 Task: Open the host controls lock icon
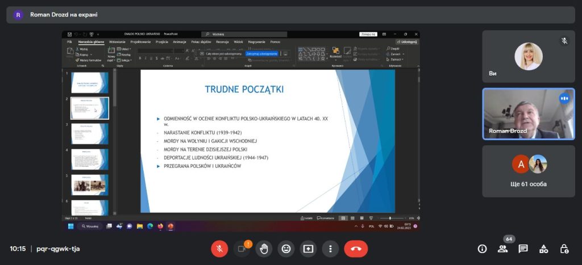pos(564,249)
